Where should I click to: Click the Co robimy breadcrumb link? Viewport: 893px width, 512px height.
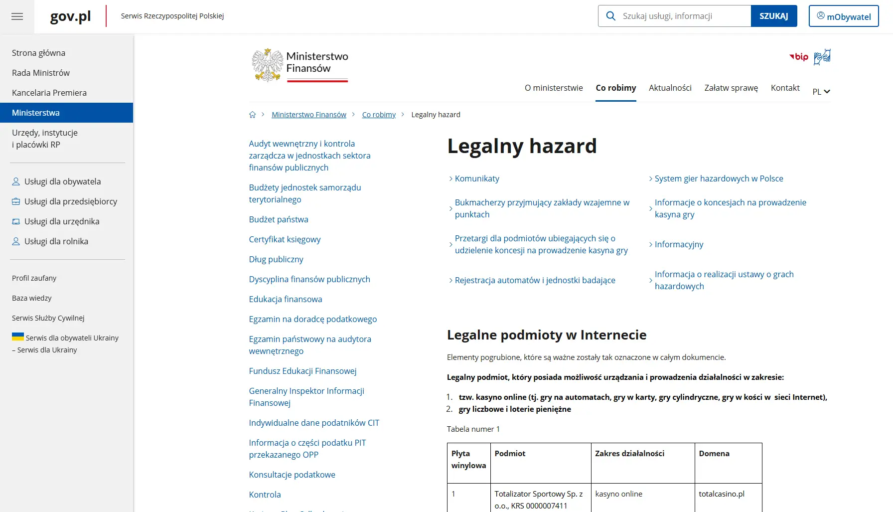pos(379,115)
